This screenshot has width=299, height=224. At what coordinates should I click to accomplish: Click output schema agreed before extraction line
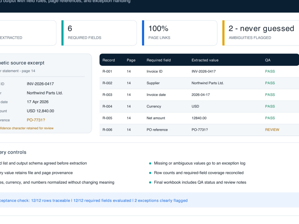coord(43,163)
